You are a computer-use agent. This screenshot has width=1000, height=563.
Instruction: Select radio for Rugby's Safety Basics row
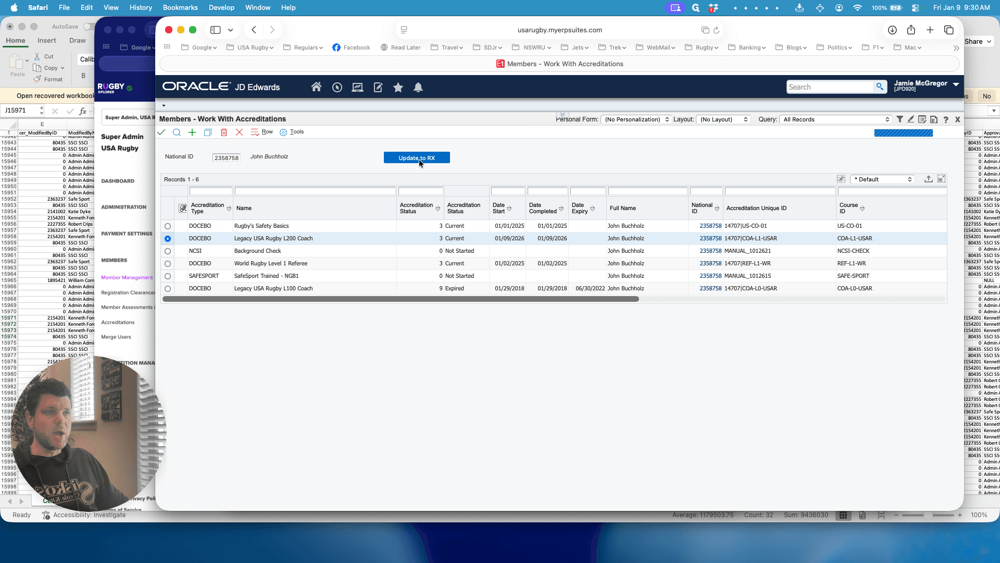coord(168,226)
